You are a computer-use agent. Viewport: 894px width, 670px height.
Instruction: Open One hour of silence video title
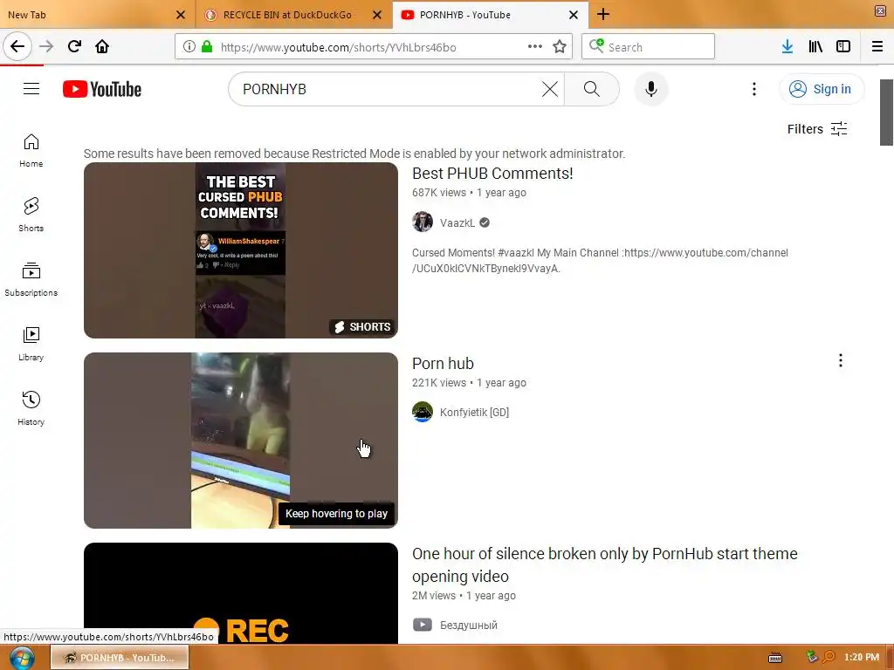tap(605, 564)
